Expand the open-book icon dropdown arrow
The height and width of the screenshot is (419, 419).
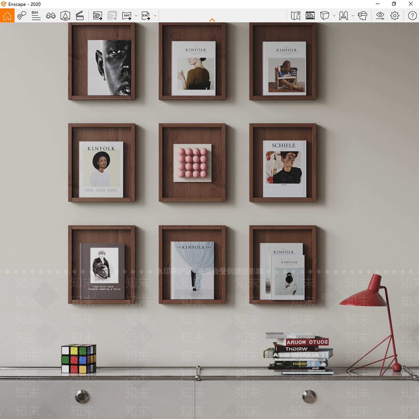pos(353,16)
